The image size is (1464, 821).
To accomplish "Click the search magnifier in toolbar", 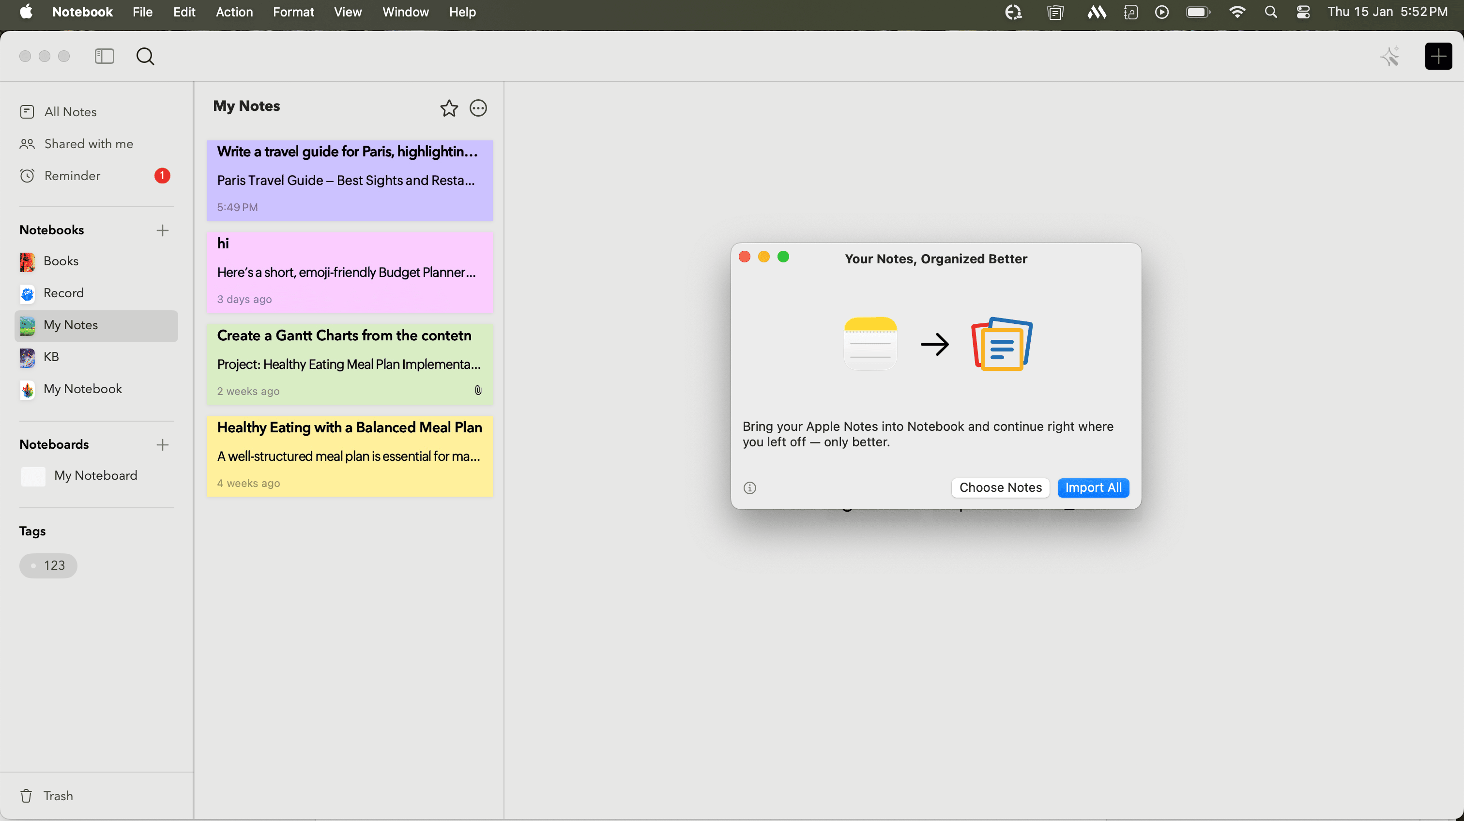I will coord(145,56).
